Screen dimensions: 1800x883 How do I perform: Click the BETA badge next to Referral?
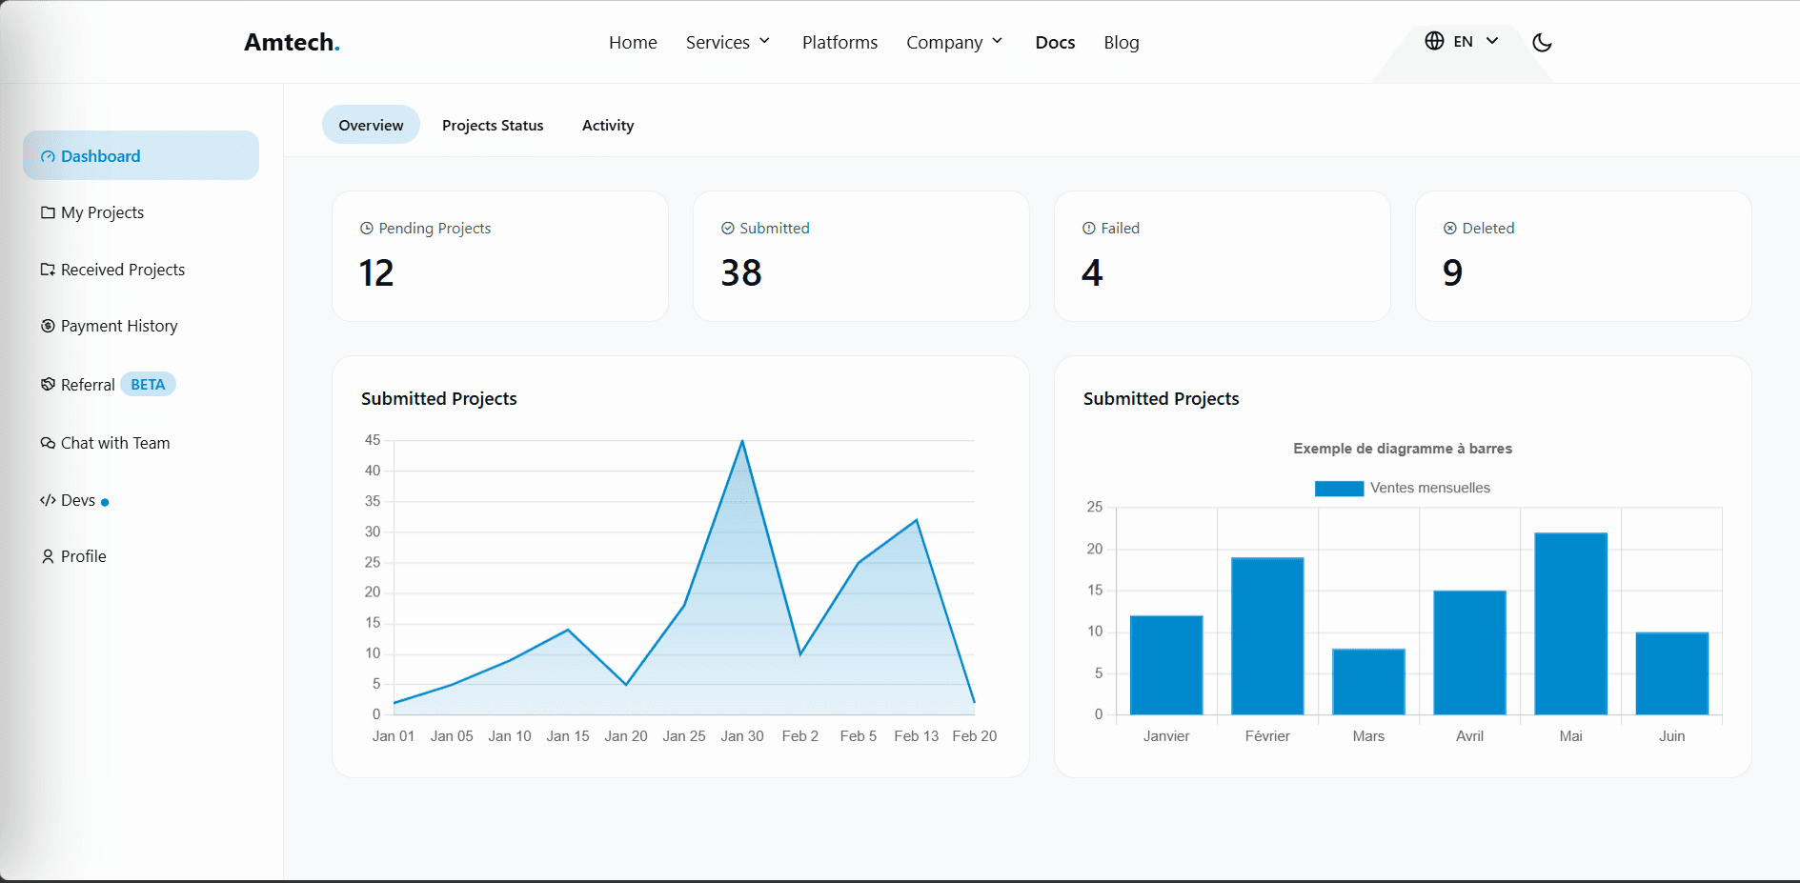(148, 384)
